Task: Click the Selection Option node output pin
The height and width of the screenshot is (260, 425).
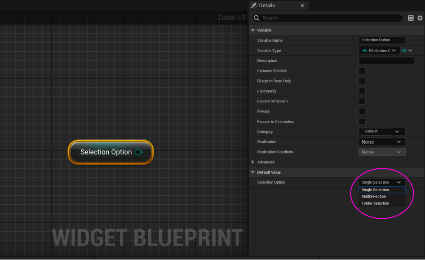Action: (138, 152)
